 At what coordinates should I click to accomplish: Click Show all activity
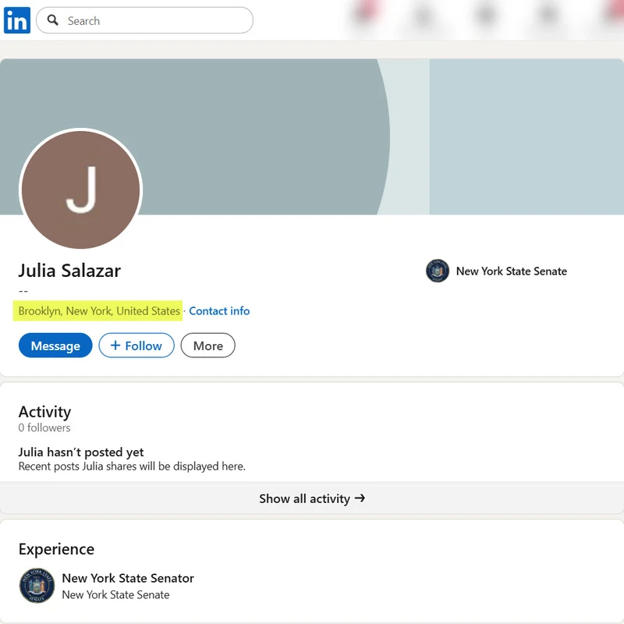coord(312,498)
